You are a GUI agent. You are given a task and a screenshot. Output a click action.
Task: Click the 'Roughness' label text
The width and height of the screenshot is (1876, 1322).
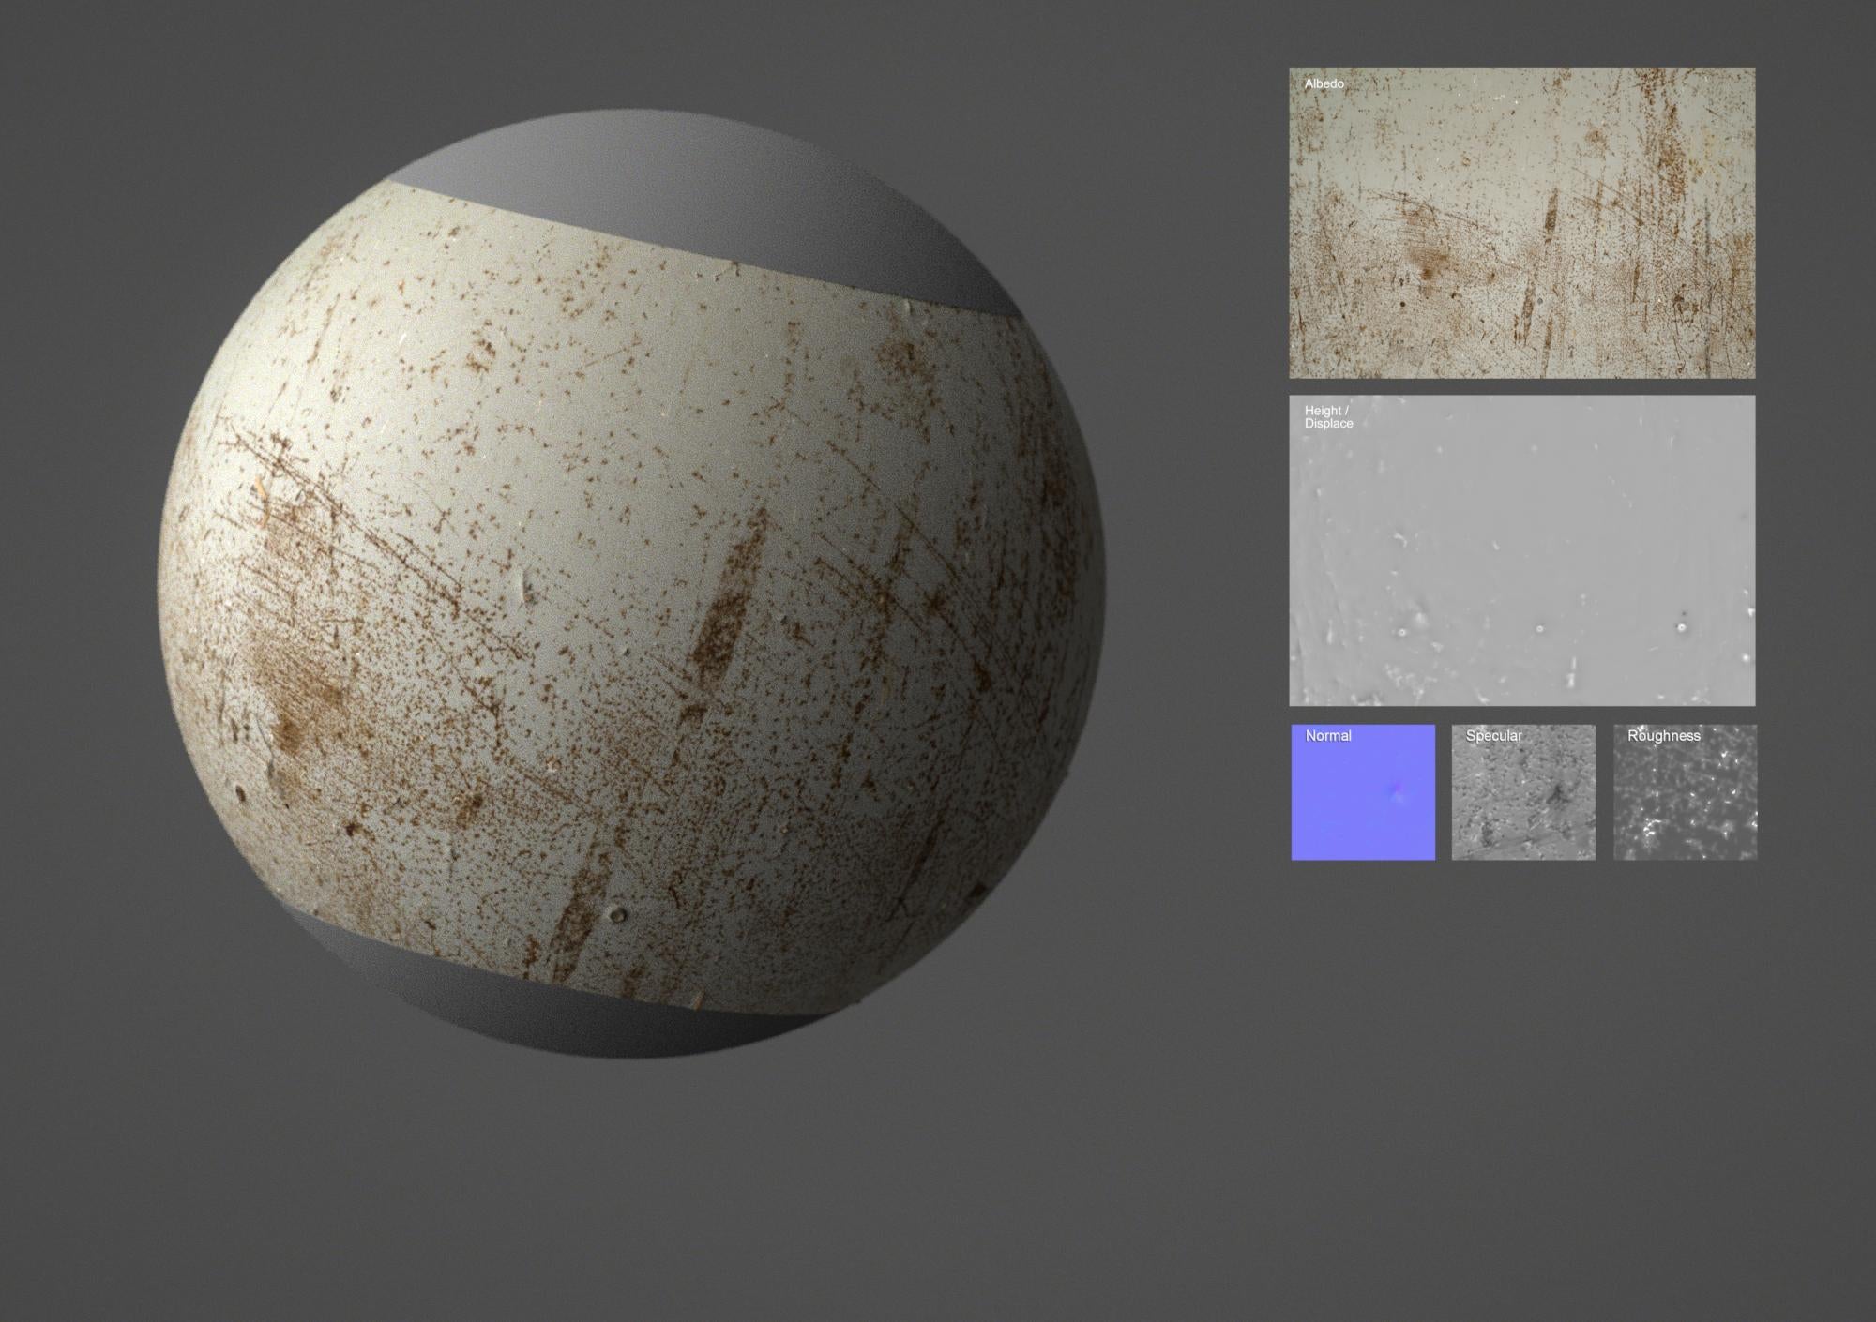(1663, 736)
